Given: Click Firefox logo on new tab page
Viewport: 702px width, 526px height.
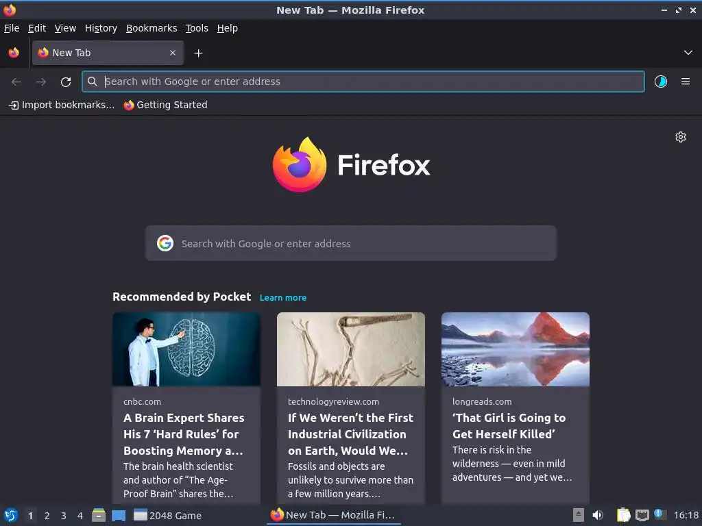Looking at the screenshot, I should coord(352,164).
